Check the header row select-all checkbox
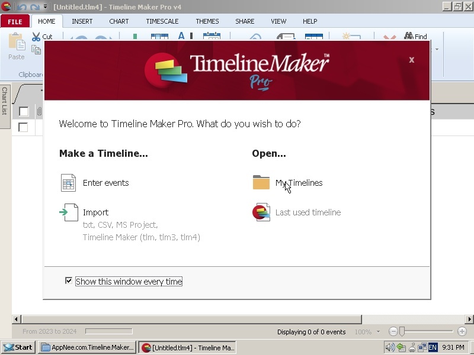Screen dimensions: 474x355 24,111
